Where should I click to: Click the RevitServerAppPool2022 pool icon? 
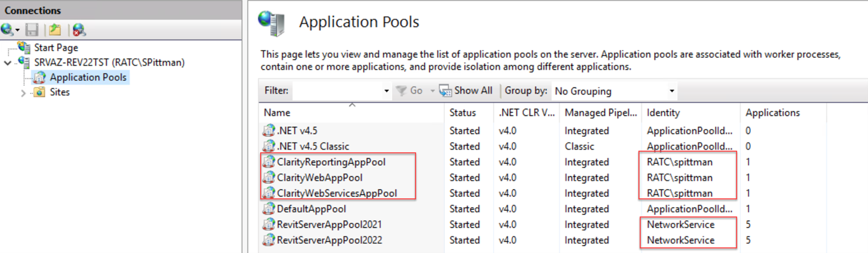tap(268, 240)
